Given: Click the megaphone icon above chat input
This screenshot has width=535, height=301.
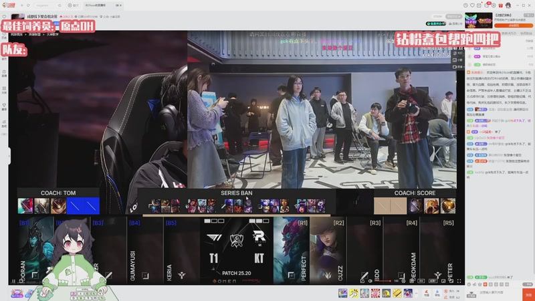Looking at the screenshot, I should pos(474,284).
